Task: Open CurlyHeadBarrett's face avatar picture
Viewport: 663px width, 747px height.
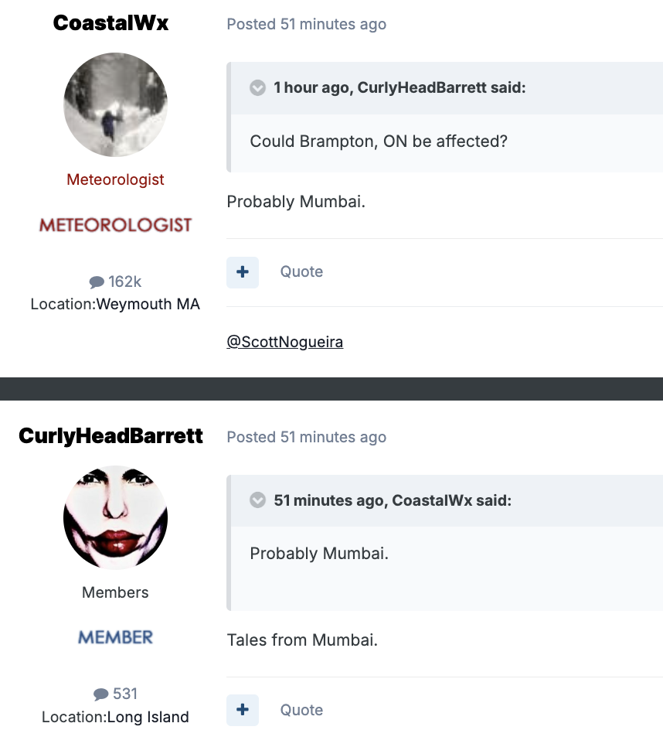Action: coord(115,517)
